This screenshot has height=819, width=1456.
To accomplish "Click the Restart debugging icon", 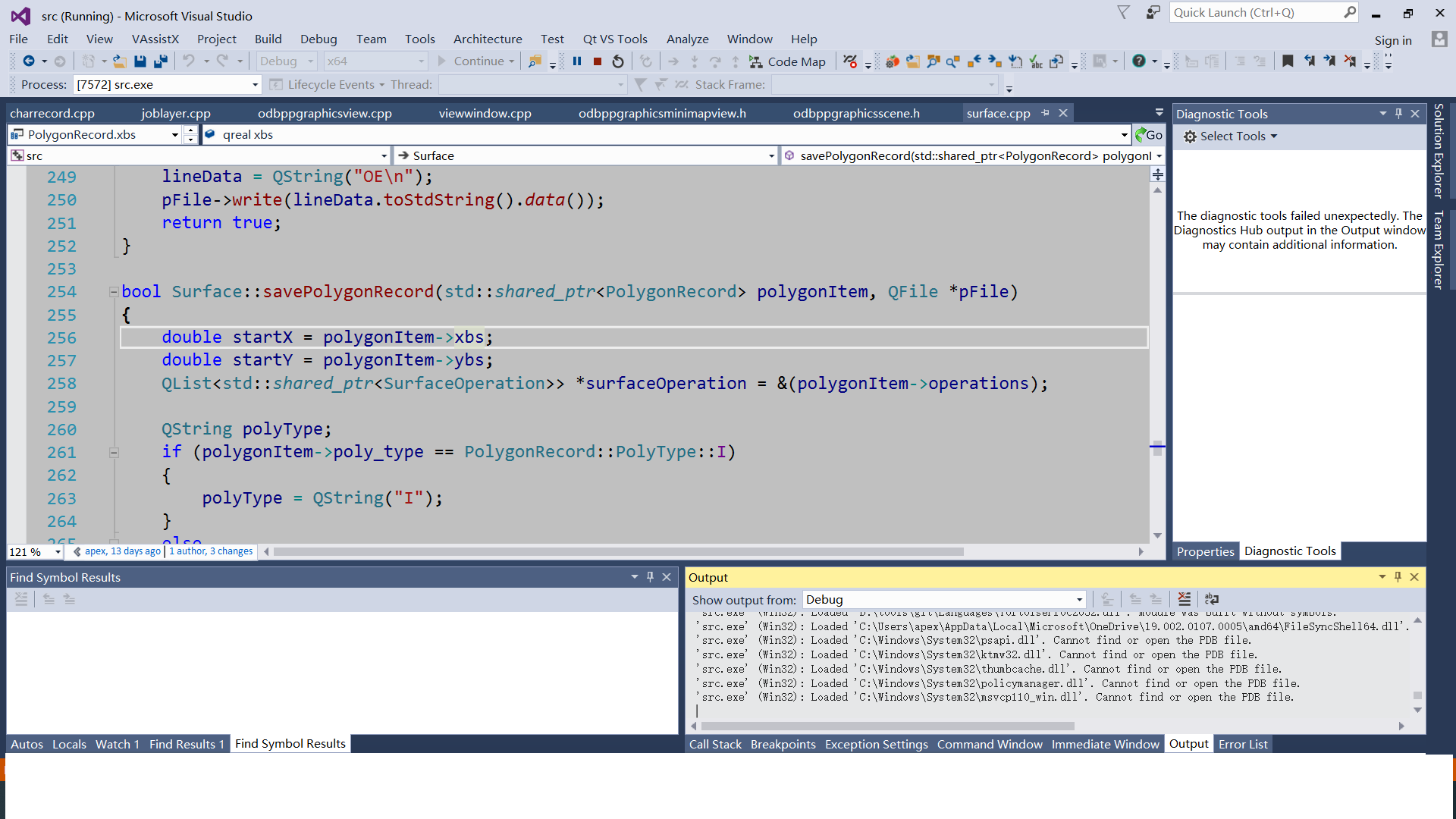I will (618, 61).
